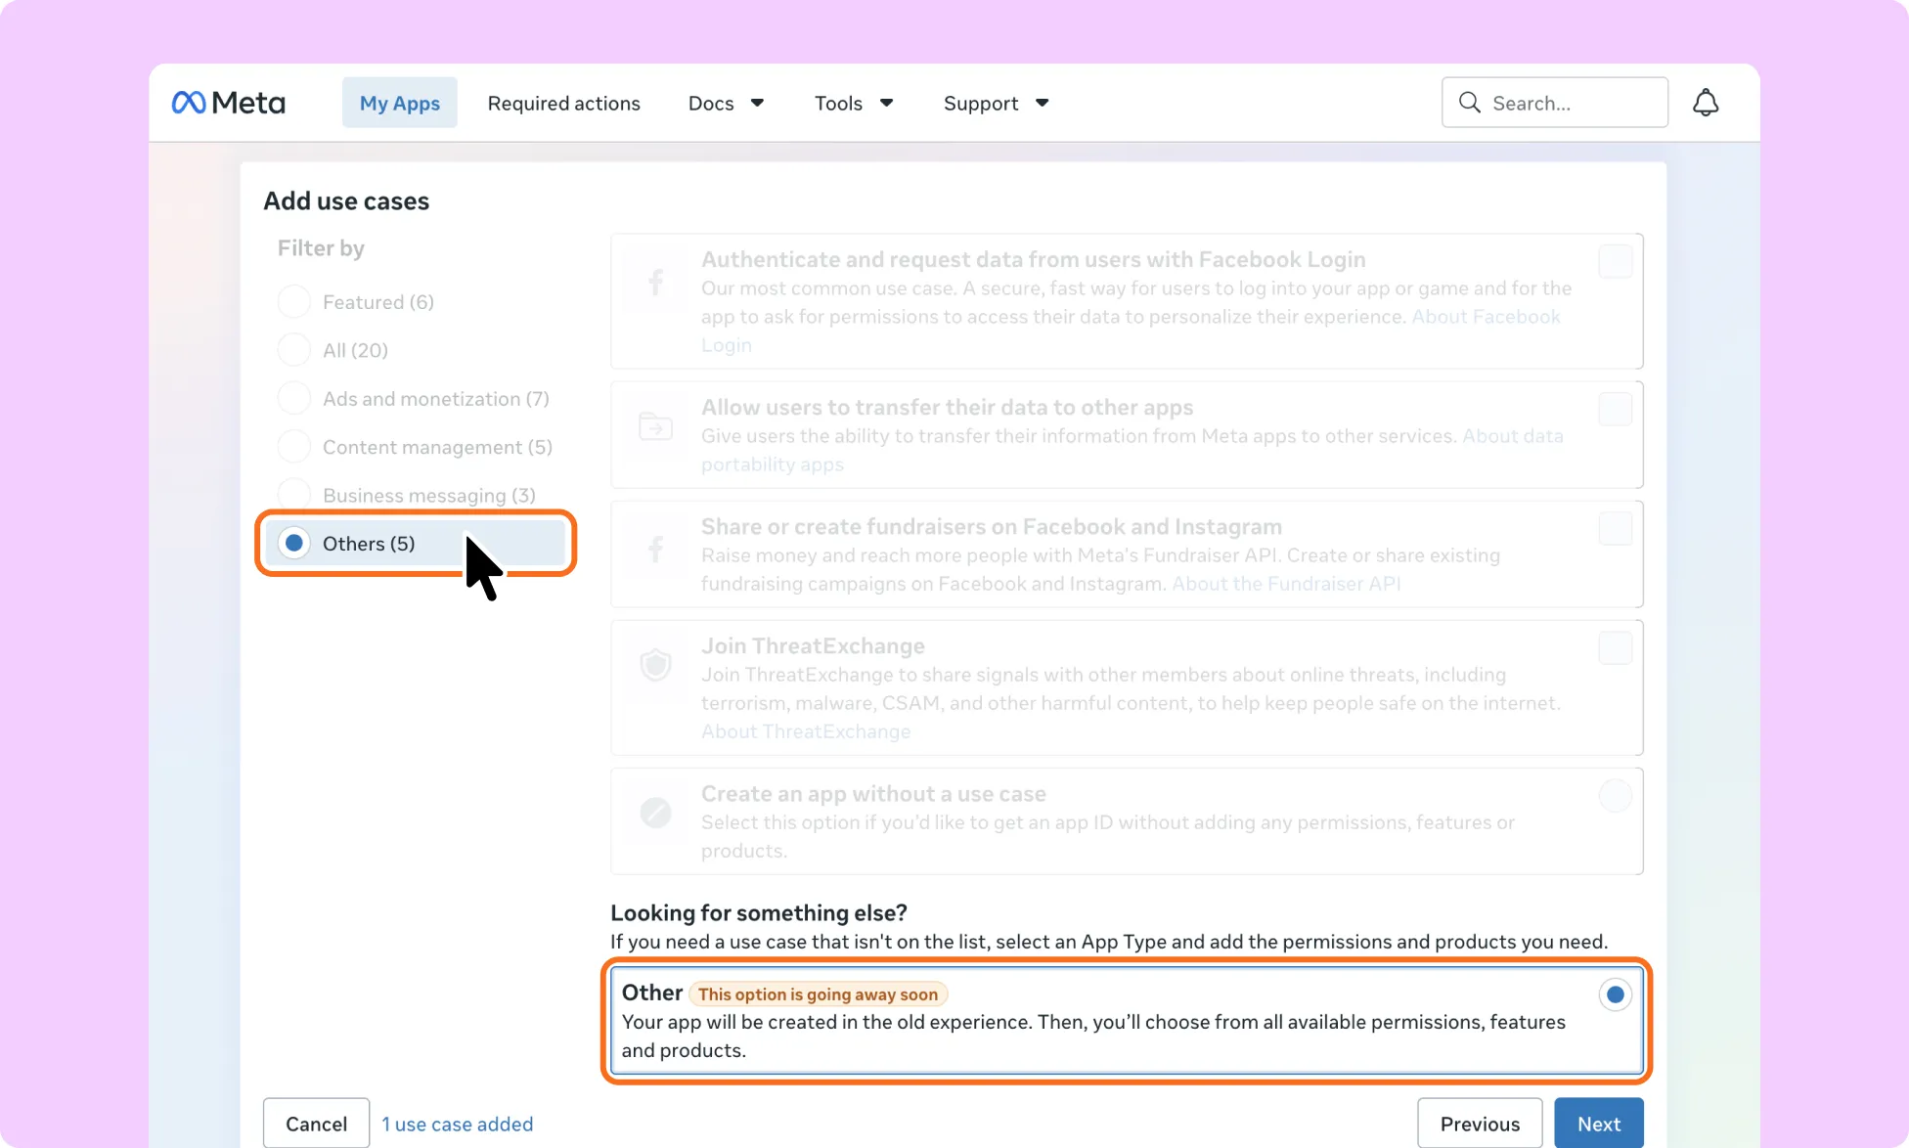This screenshot has height=1148, width=1909.
Task: Open the About the Fundraiser API link
Action: coord(1286,584)
